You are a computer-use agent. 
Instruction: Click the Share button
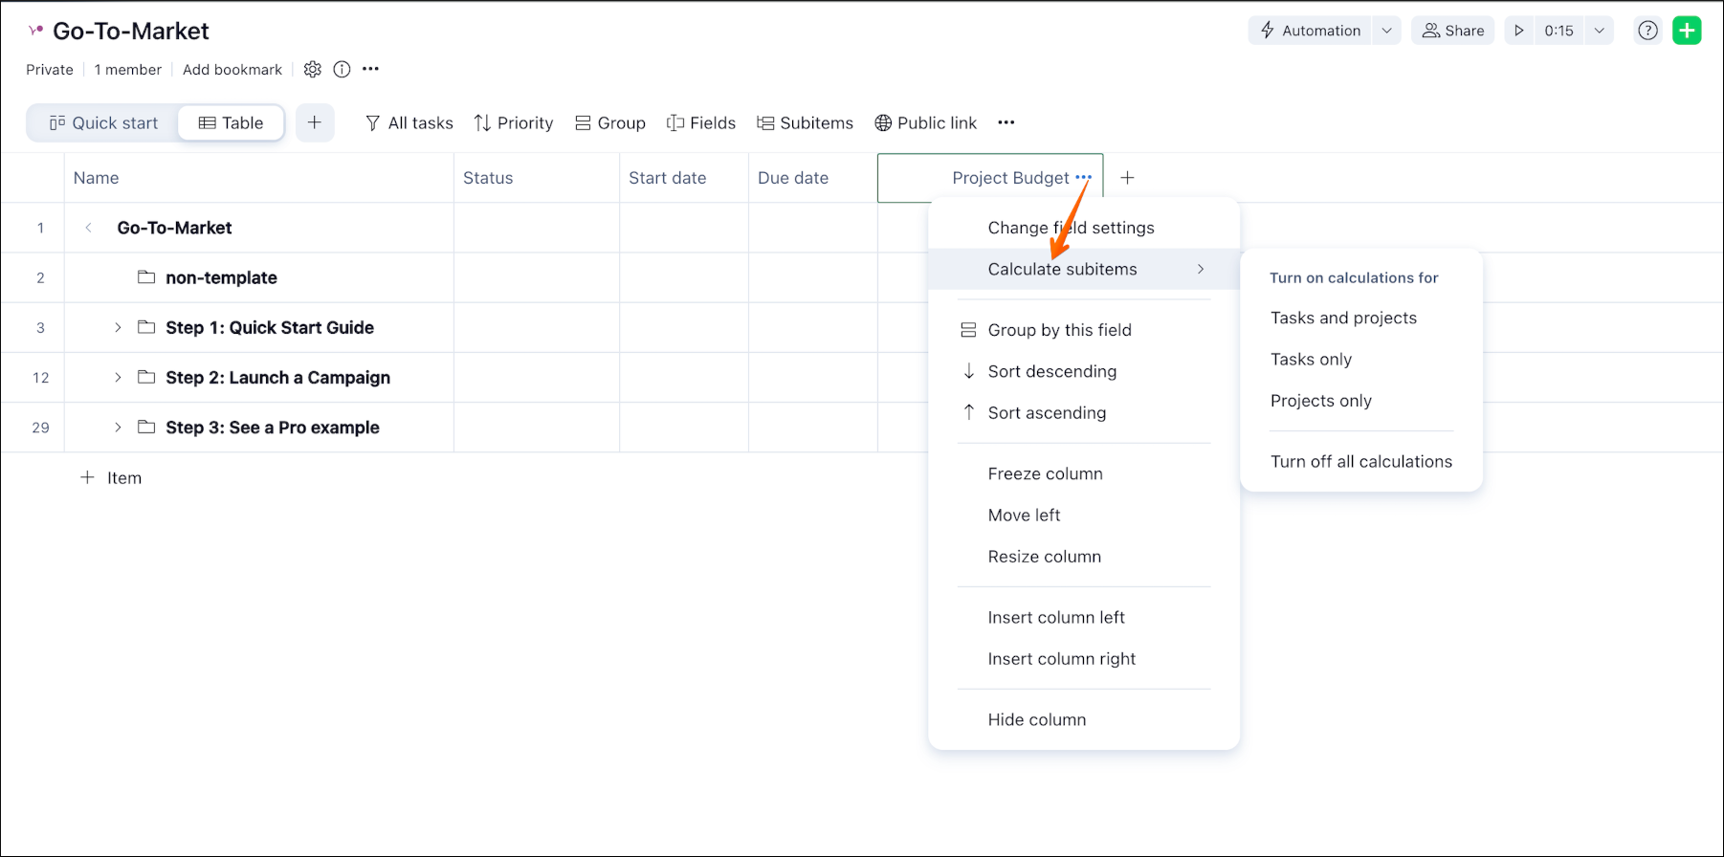click(1452, 31)
